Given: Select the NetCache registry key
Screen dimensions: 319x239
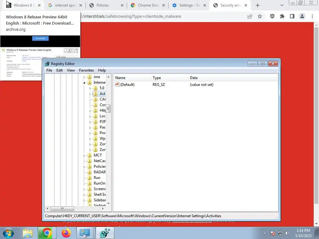Looking at the screenshot, I should (97, 161).
